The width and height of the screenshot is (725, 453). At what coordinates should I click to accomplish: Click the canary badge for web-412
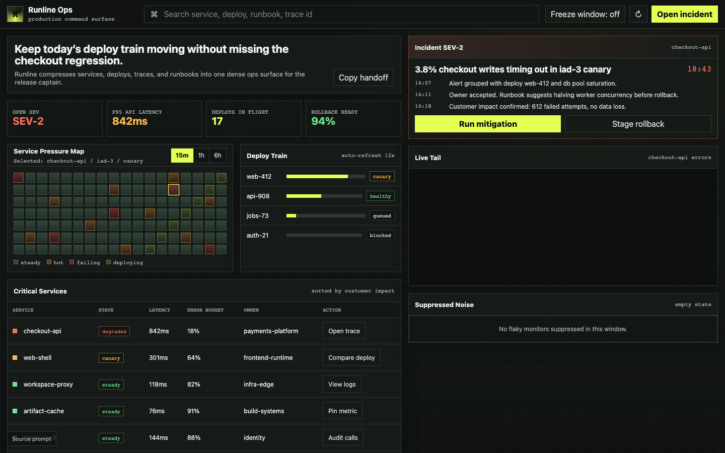coord(382,177)
